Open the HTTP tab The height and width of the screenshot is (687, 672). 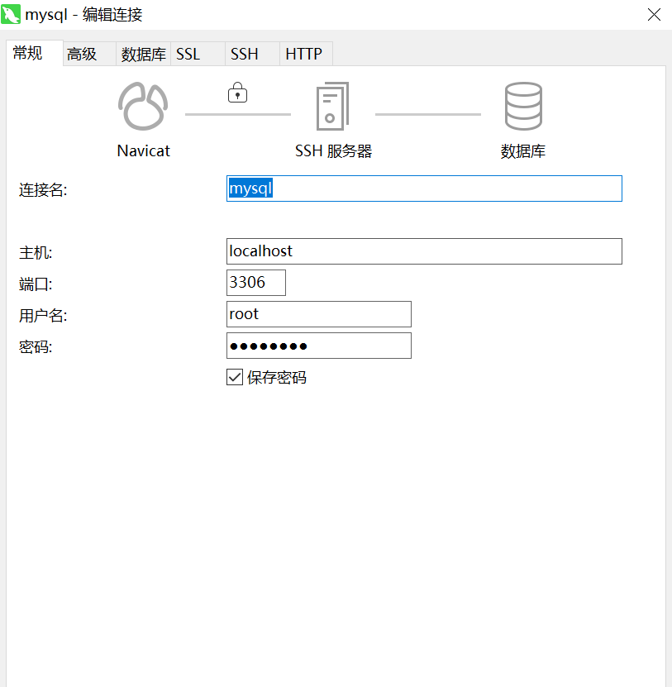(306, 54)
